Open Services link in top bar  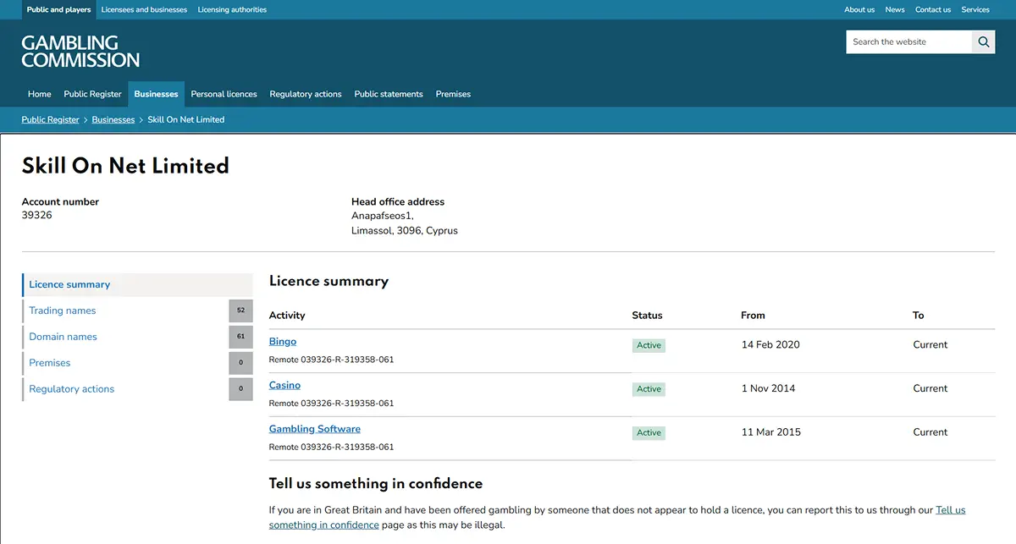pyautogui.click(x=975, y=9)
